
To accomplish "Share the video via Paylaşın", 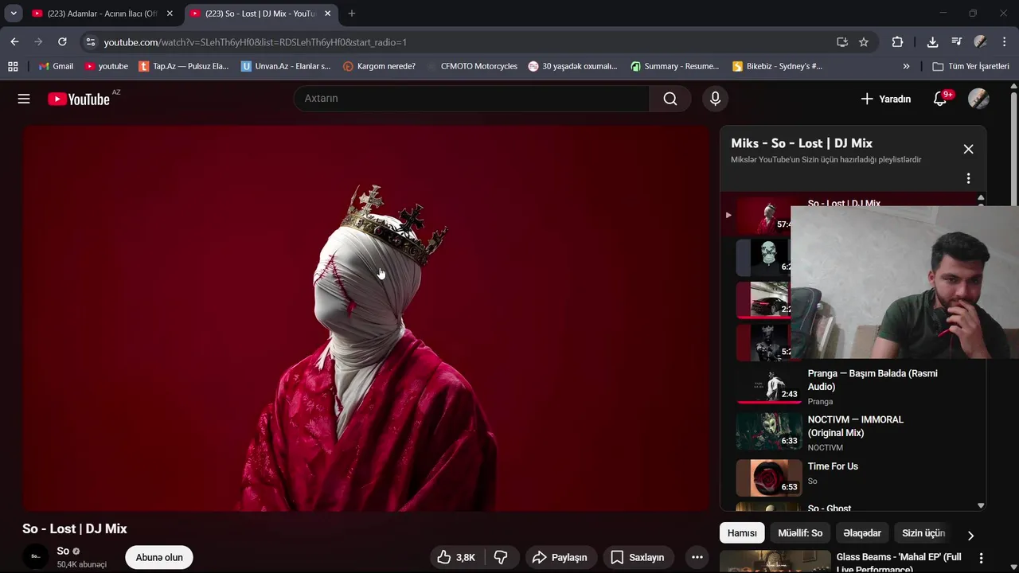I will tap(560, 557).
